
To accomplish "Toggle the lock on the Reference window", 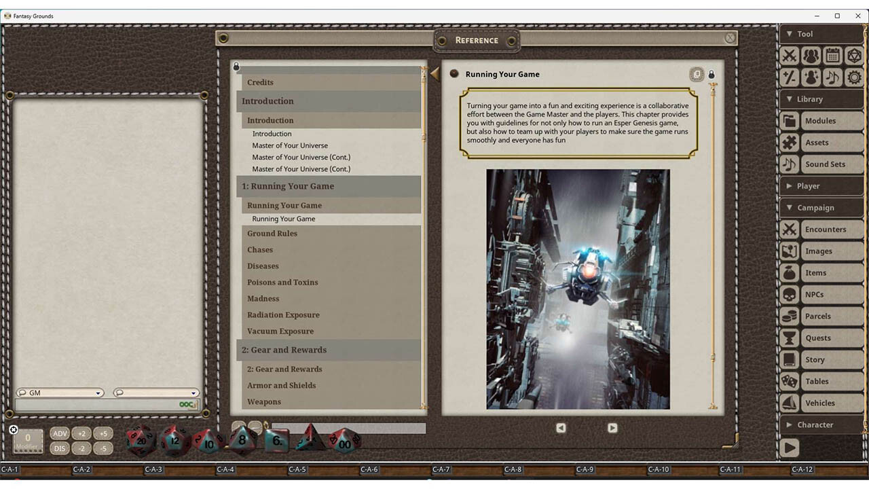I will tap(711, 74).
